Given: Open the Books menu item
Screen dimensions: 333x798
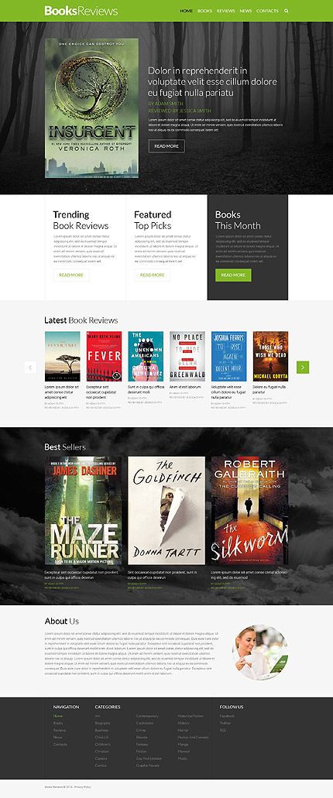Looking at the screenshot, I should pyautogui.click(x=204, y=11).
